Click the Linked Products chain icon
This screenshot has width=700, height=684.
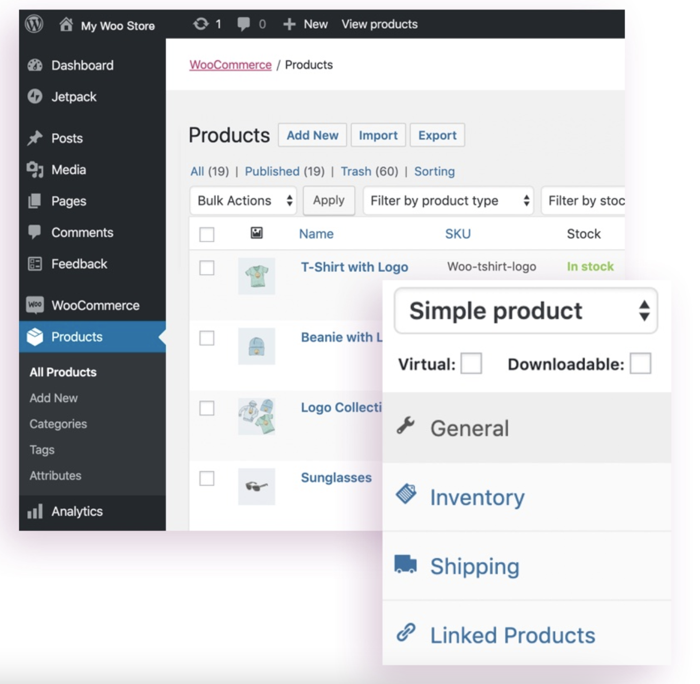406,632
